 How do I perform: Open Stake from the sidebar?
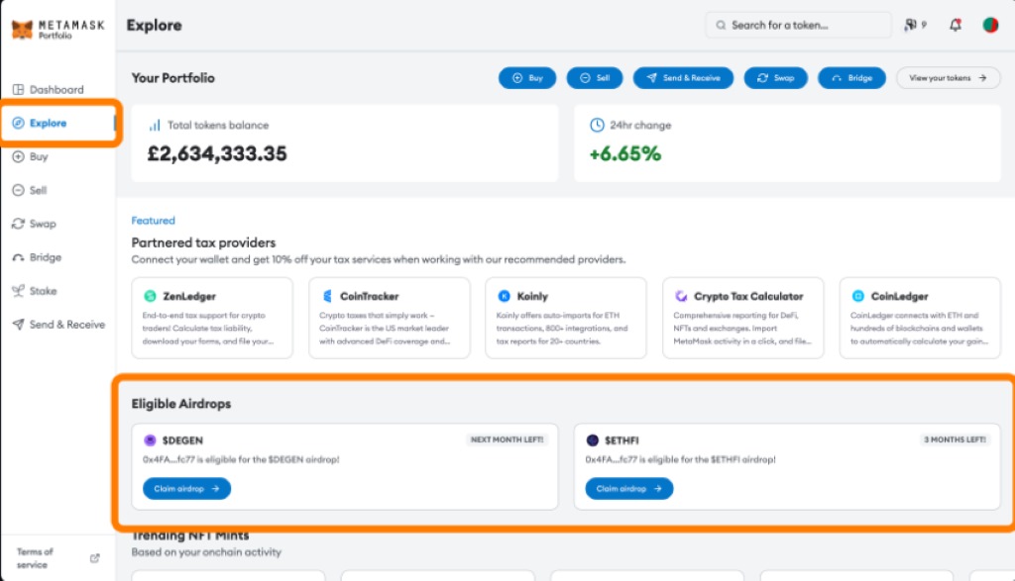pyautogui.click(x=35, y=291)
